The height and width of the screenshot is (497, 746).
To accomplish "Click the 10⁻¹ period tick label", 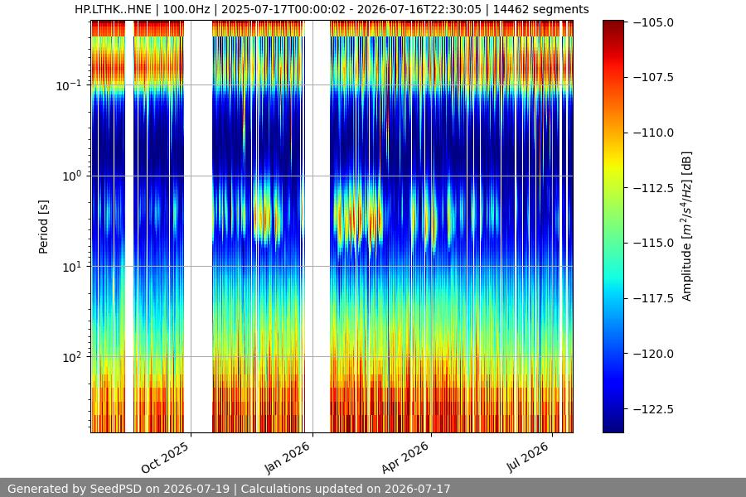I will tap(69, 85).
